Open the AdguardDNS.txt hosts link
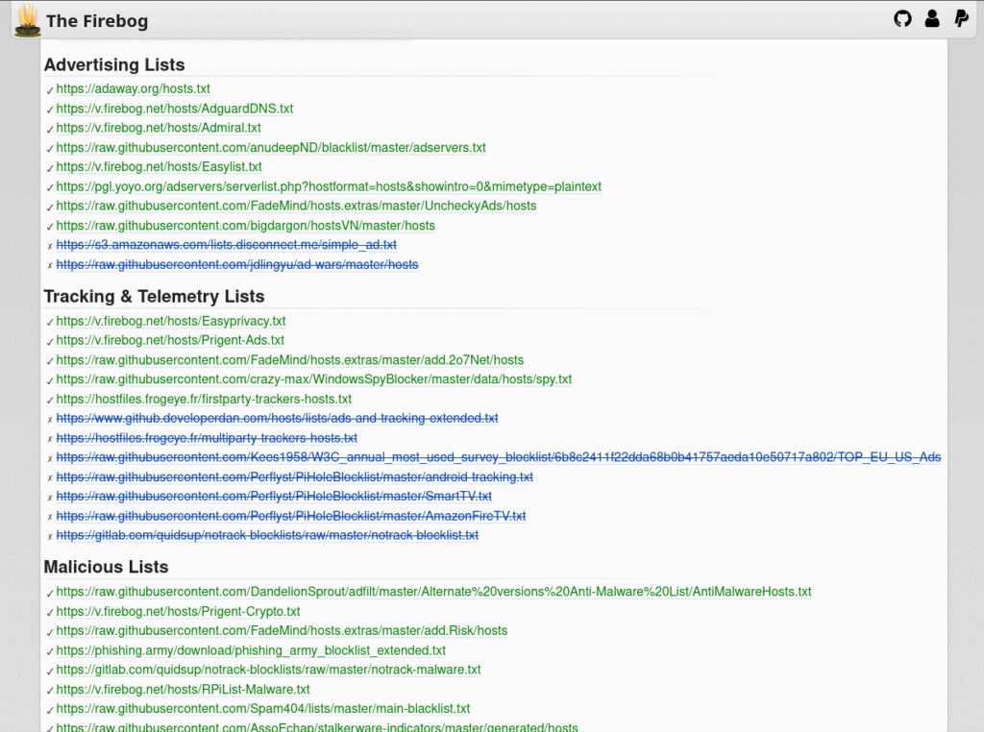The image size is (984, 732). point(174,109)
